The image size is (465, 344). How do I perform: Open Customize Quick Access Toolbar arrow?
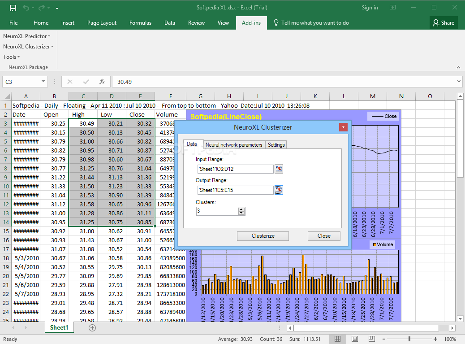point(57,8)
